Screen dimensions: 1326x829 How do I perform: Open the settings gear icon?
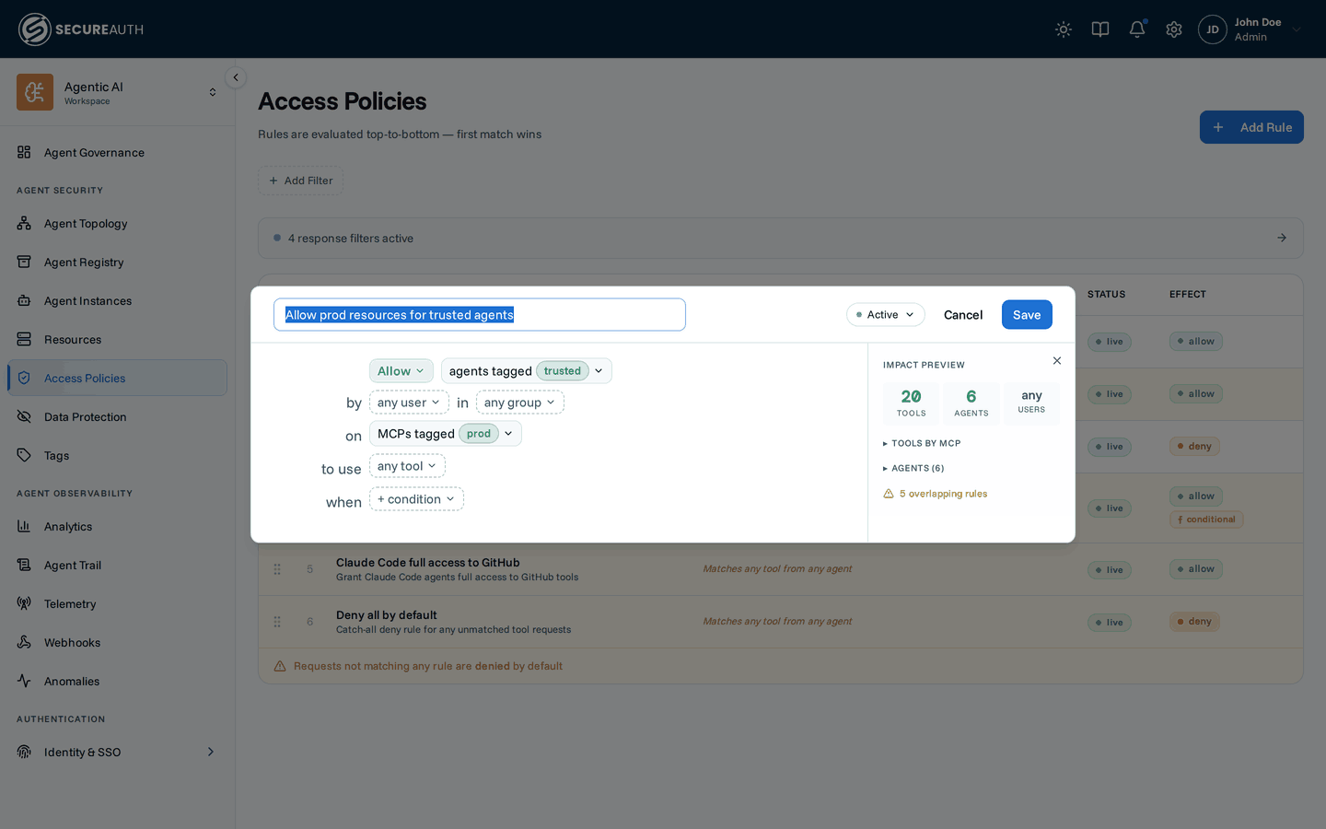point(1174,29)
